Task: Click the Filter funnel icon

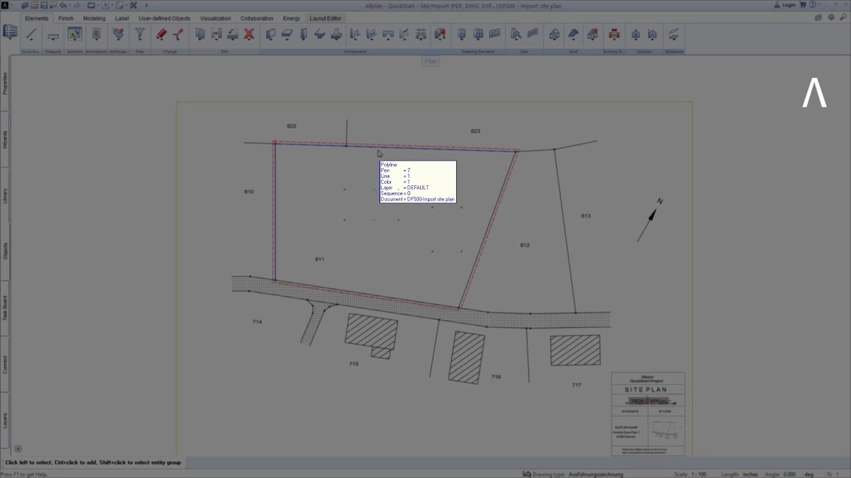Action: [x=140, y=35]
